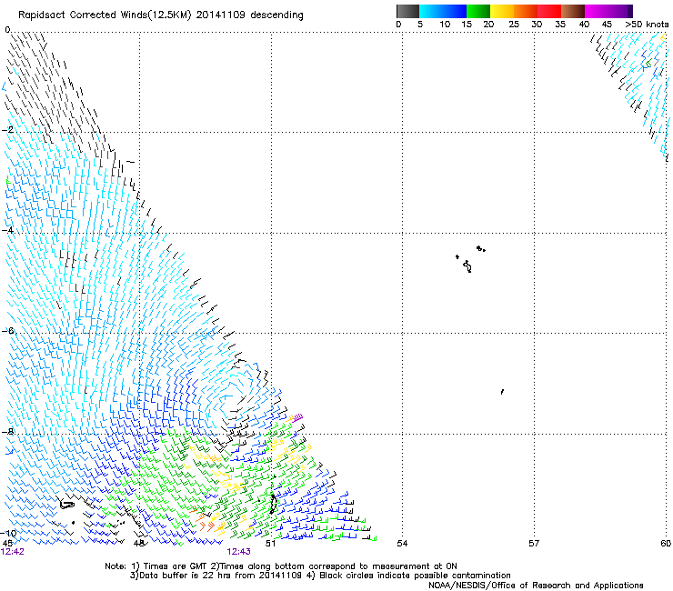This screenshot has height=591, width=673.
Task: Click the legend label '45'
Action: click(x=607, y=25)
